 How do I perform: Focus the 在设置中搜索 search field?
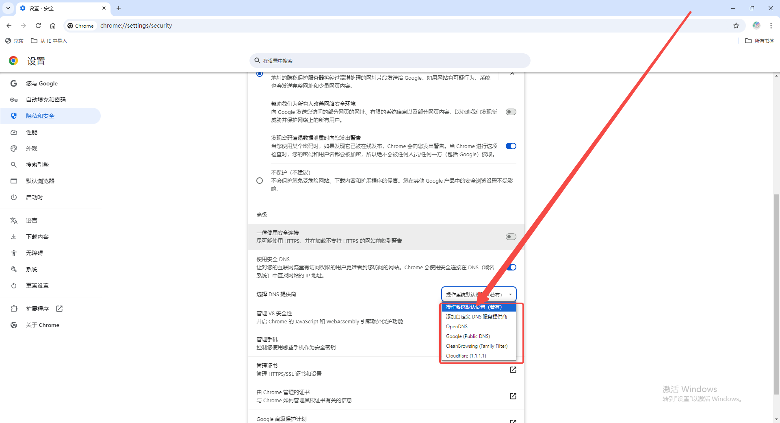coord(390,61)
